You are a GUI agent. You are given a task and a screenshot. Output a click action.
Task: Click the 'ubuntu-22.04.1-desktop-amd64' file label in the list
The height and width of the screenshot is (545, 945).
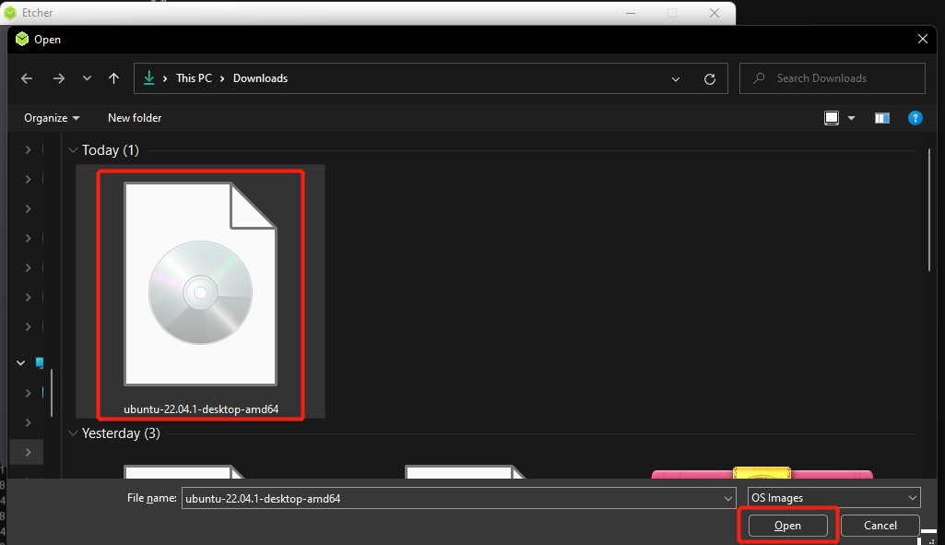coord(201,409)
